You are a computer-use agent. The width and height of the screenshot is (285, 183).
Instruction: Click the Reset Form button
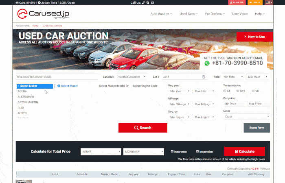[257, 128]
